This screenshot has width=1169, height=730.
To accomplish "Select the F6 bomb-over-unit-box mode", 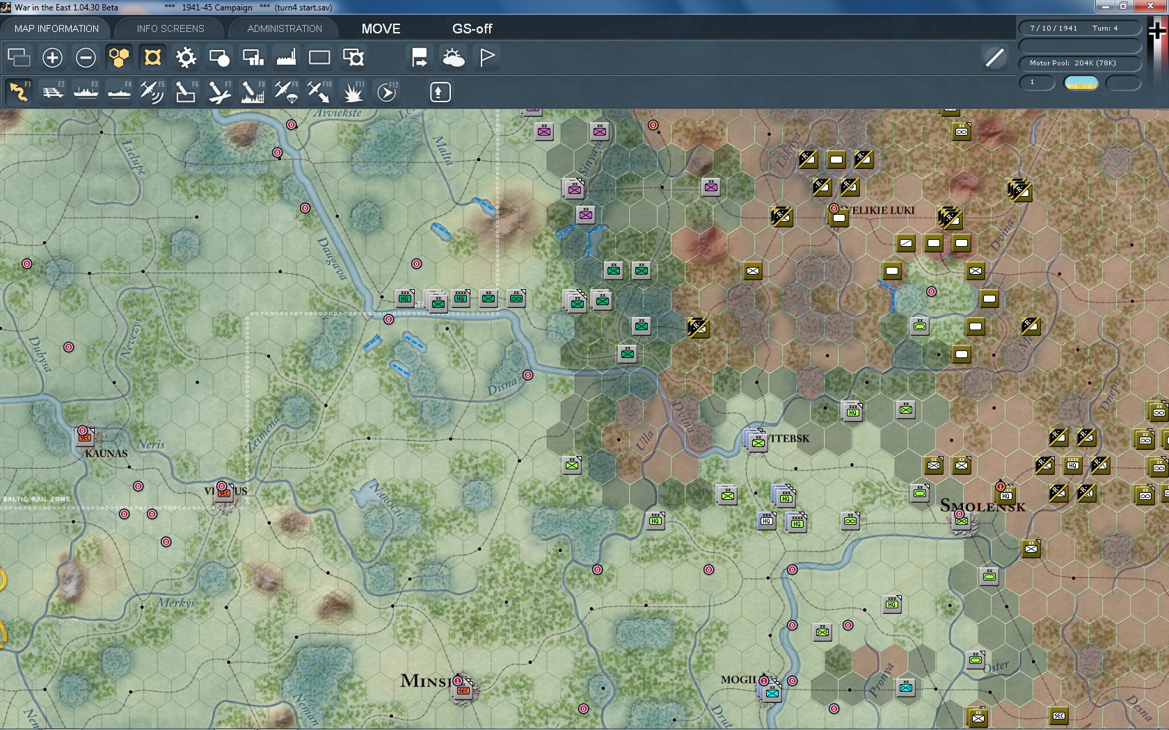I will (186, 91).
